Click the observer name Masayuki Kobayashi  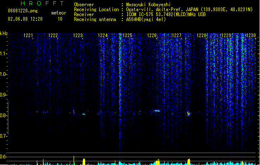(x=148, y=5)
